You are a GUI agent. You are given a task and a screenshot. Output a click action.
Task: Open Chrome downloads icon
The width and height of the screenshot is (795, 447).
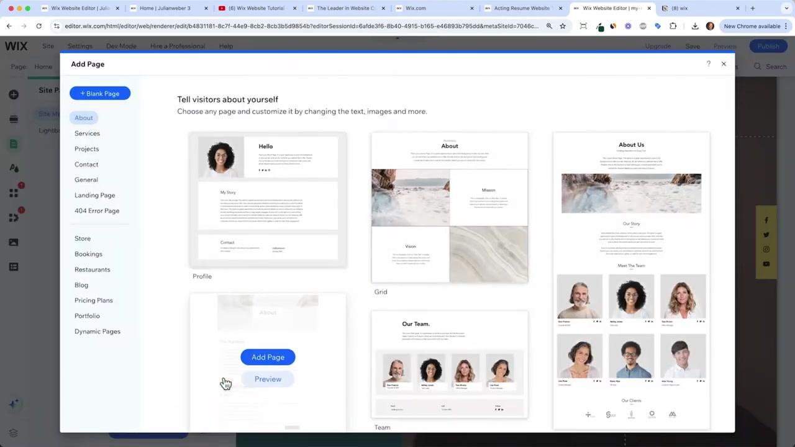click(695, 26)
